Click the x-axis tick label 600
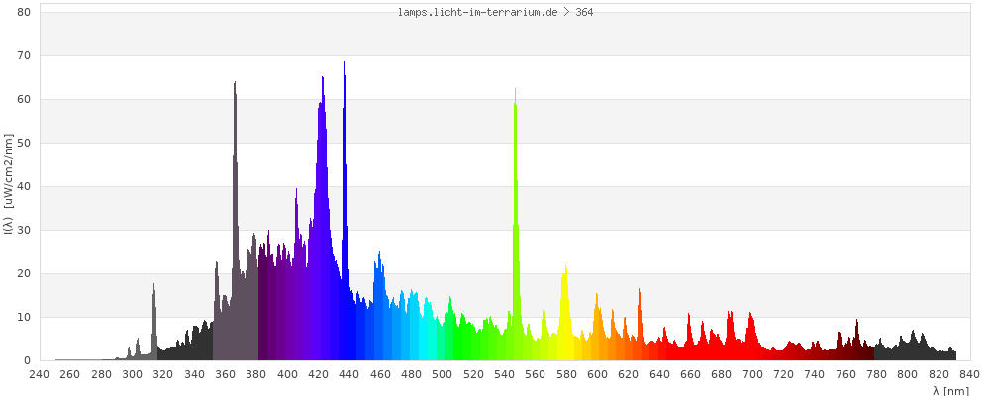Screen dimensions: 990x396 point(597,374)
